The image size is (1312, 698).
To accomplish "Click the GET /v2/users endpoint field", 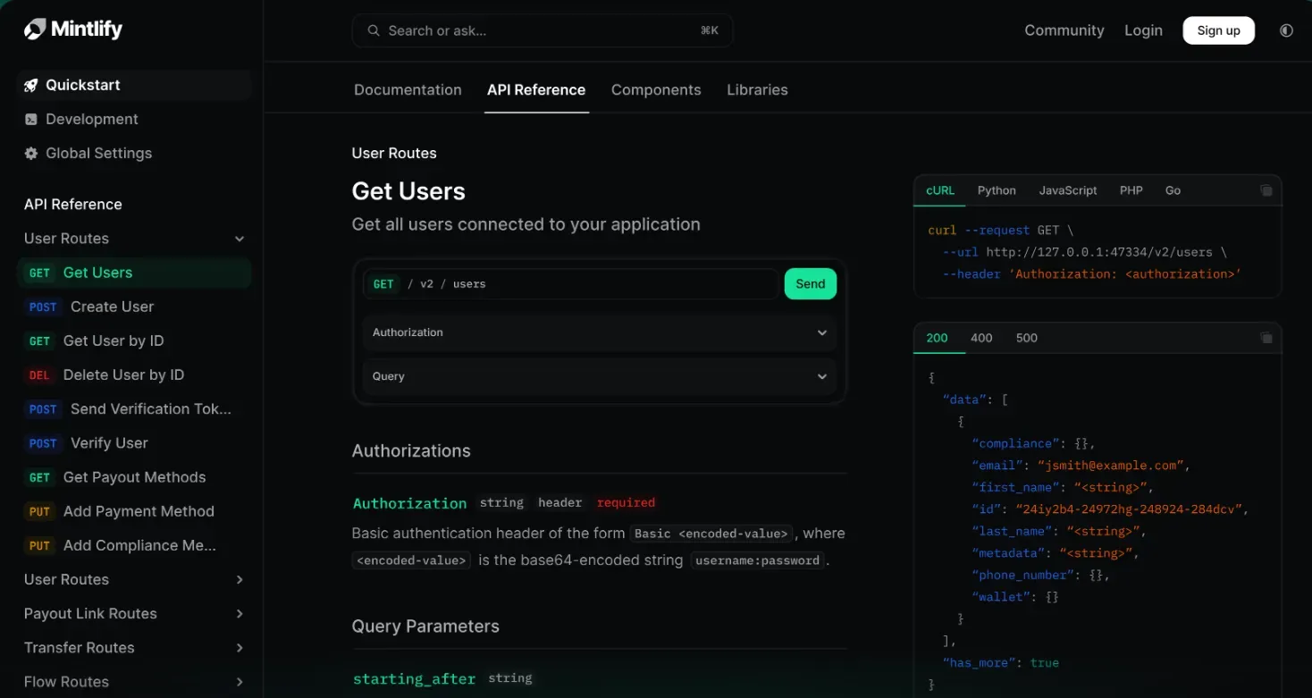I will (x=571, y=284).
